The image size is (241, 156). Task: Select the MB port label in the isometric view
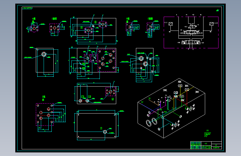(161, 109)
